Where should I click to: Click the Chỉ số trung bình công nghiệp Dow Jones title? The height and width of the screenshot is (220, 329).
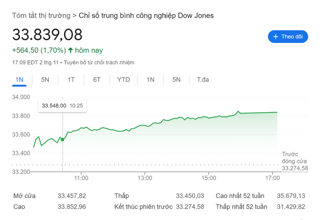pos(146,16)
